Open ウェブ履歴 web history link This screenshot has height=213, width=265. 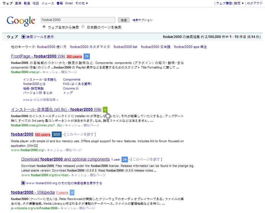[224, 3]
